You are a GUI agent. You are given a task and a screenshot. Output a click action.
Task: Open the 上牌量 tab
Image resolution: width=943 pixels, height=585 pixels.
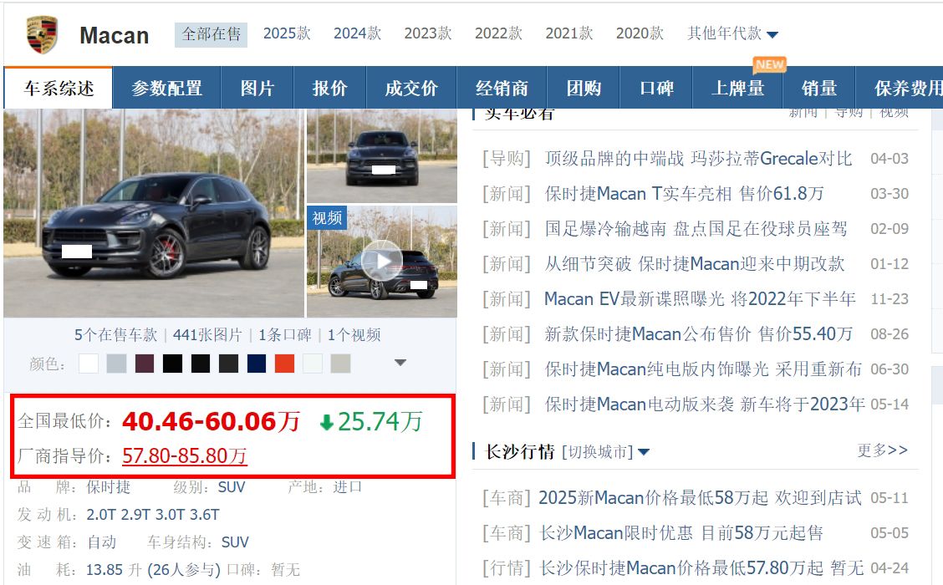coord(737,88)
